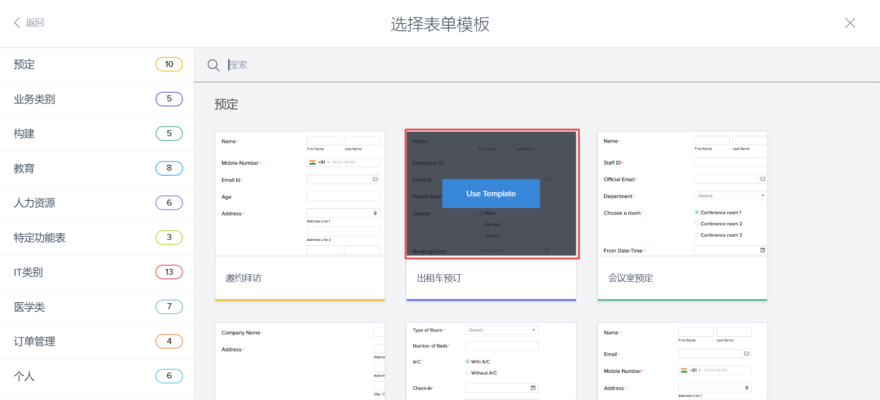This screenshot has height=400, width=880.
Task: Select Conference room 2 radio button
Action: (697, 224)
